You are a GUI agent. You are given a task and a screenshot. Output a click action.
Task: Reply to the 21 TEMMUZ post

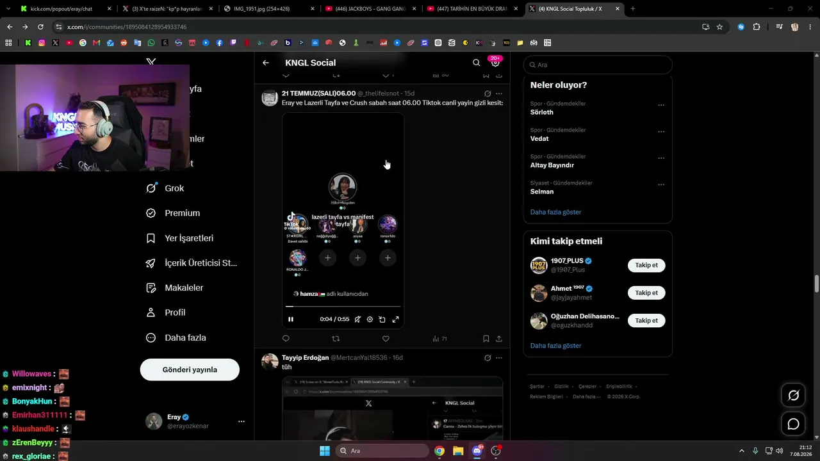coord(286,339)
